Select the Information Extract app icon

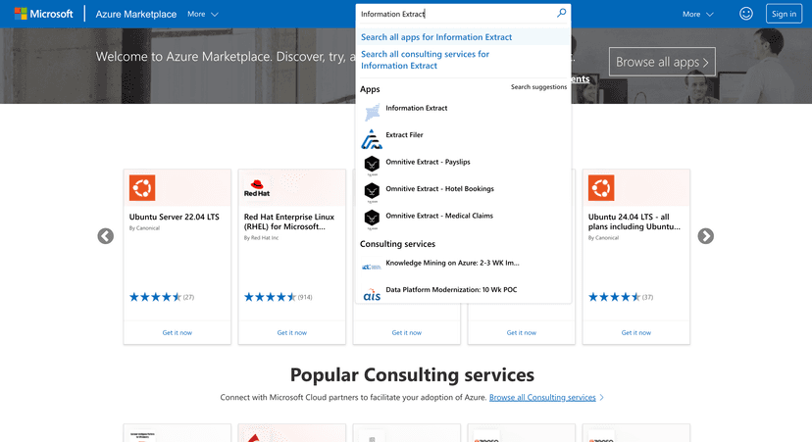click(x=372, y=112)
